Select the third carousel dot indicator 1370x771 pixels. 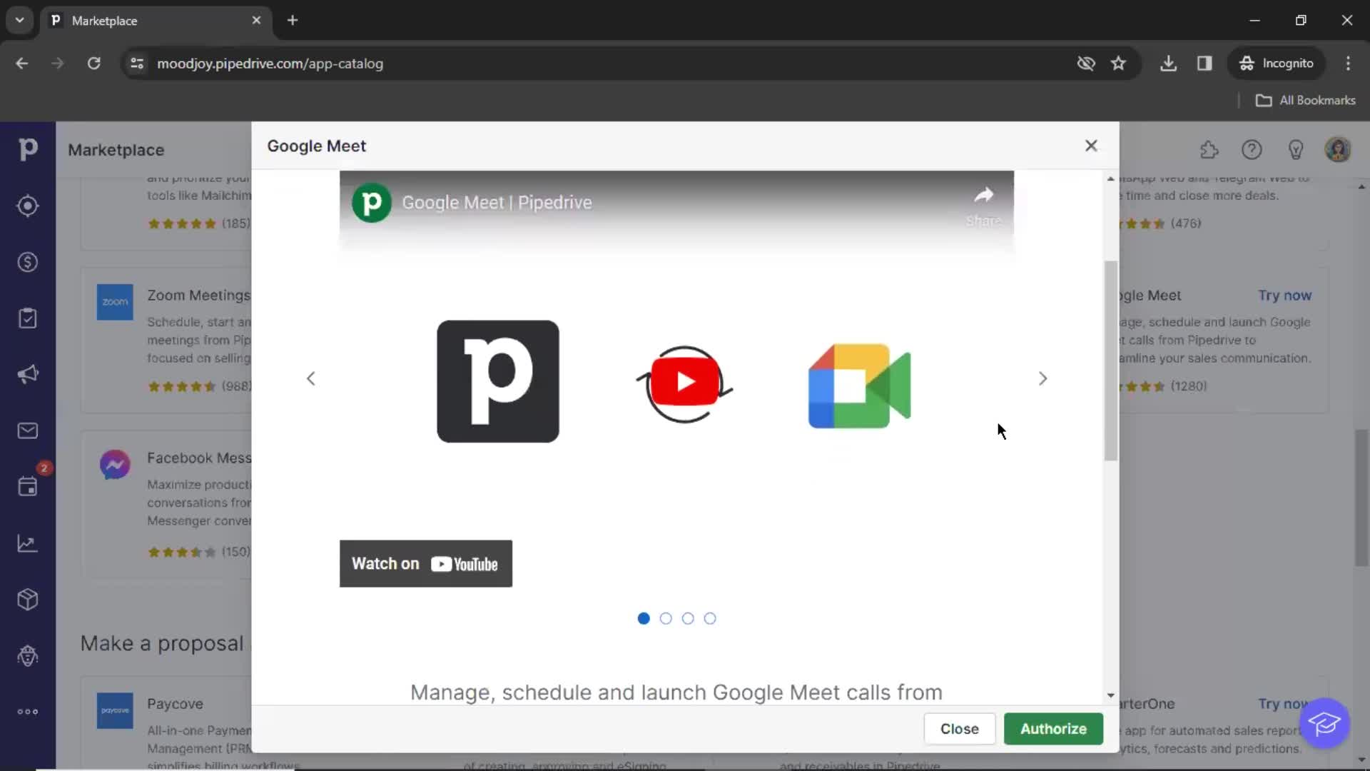tap(688, 618)
